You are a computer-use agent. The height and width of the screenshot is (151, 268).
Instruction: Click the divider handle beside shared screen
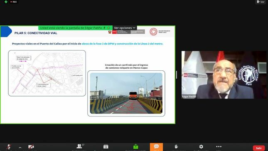pos(177,74)
